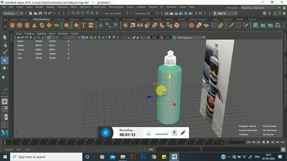The image size is (287, 161).
Task: Toggle Modeling Toolkit panel icon
Action: [x=265, y=13]
